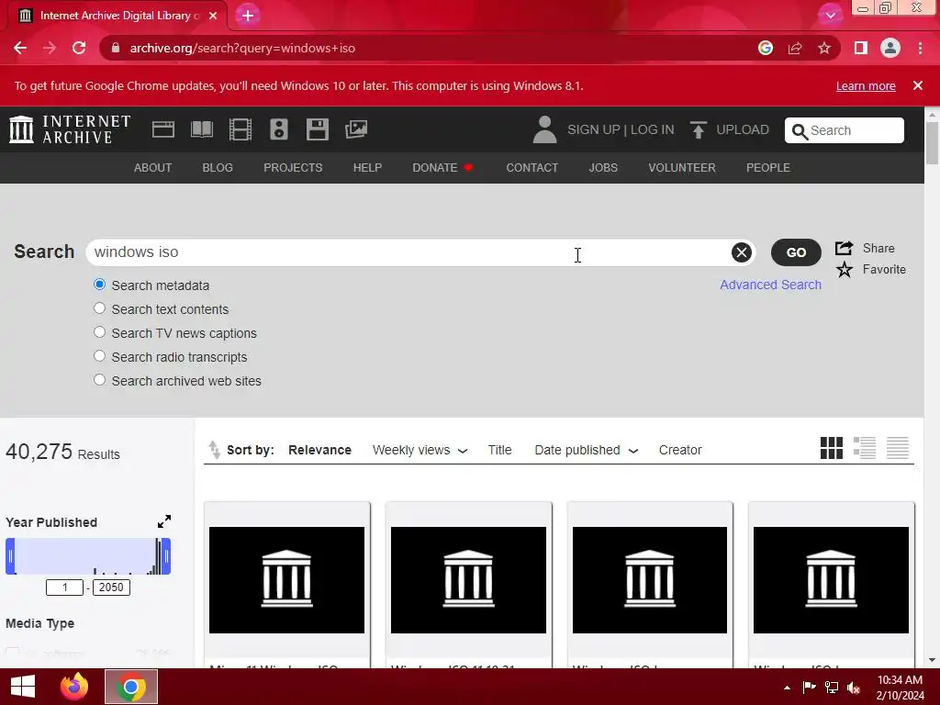
Task: Open BLOG menu item
Action: point(218,168)
